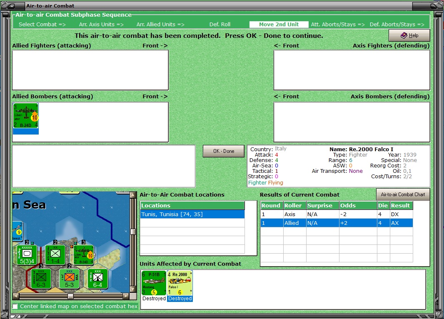Click the Surprise column header

tap(323, 205)
